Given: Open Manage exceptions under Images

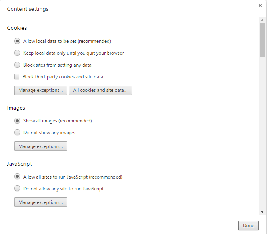Looking at the screenshot, I should coord(40,146).
